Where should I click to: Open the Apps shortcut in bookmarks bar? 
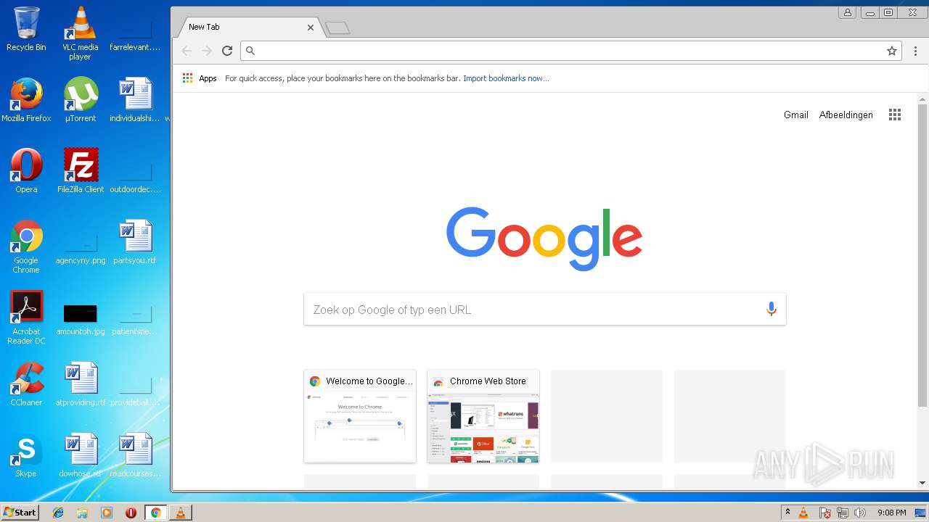tap(200, 78)
